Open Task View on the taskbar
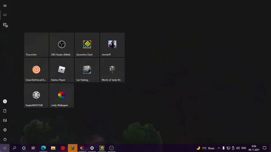This screenshot has width=271, height=152. (33, 148)
